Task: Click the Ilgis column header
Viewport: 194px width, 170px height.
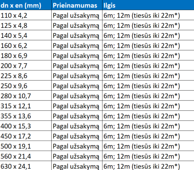Action: point(148,5)
